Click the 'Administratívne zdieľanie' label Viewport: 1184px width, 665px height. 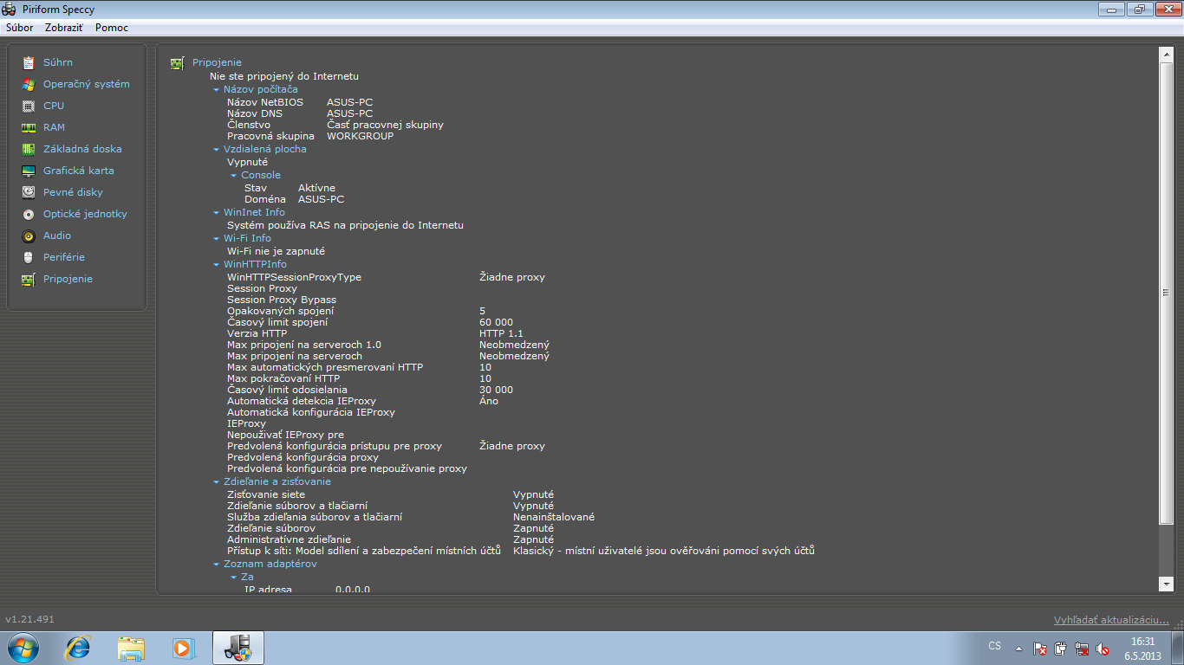point(289,539)
